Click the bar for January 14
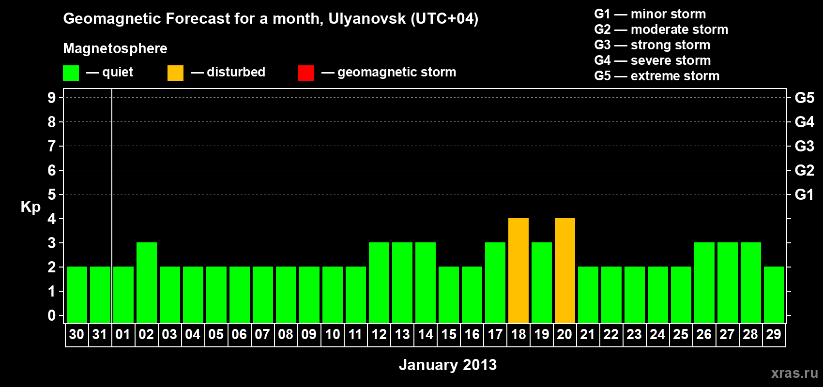This screenshot has height=387, width=823. pyautogui.click(x=426, y=283)
